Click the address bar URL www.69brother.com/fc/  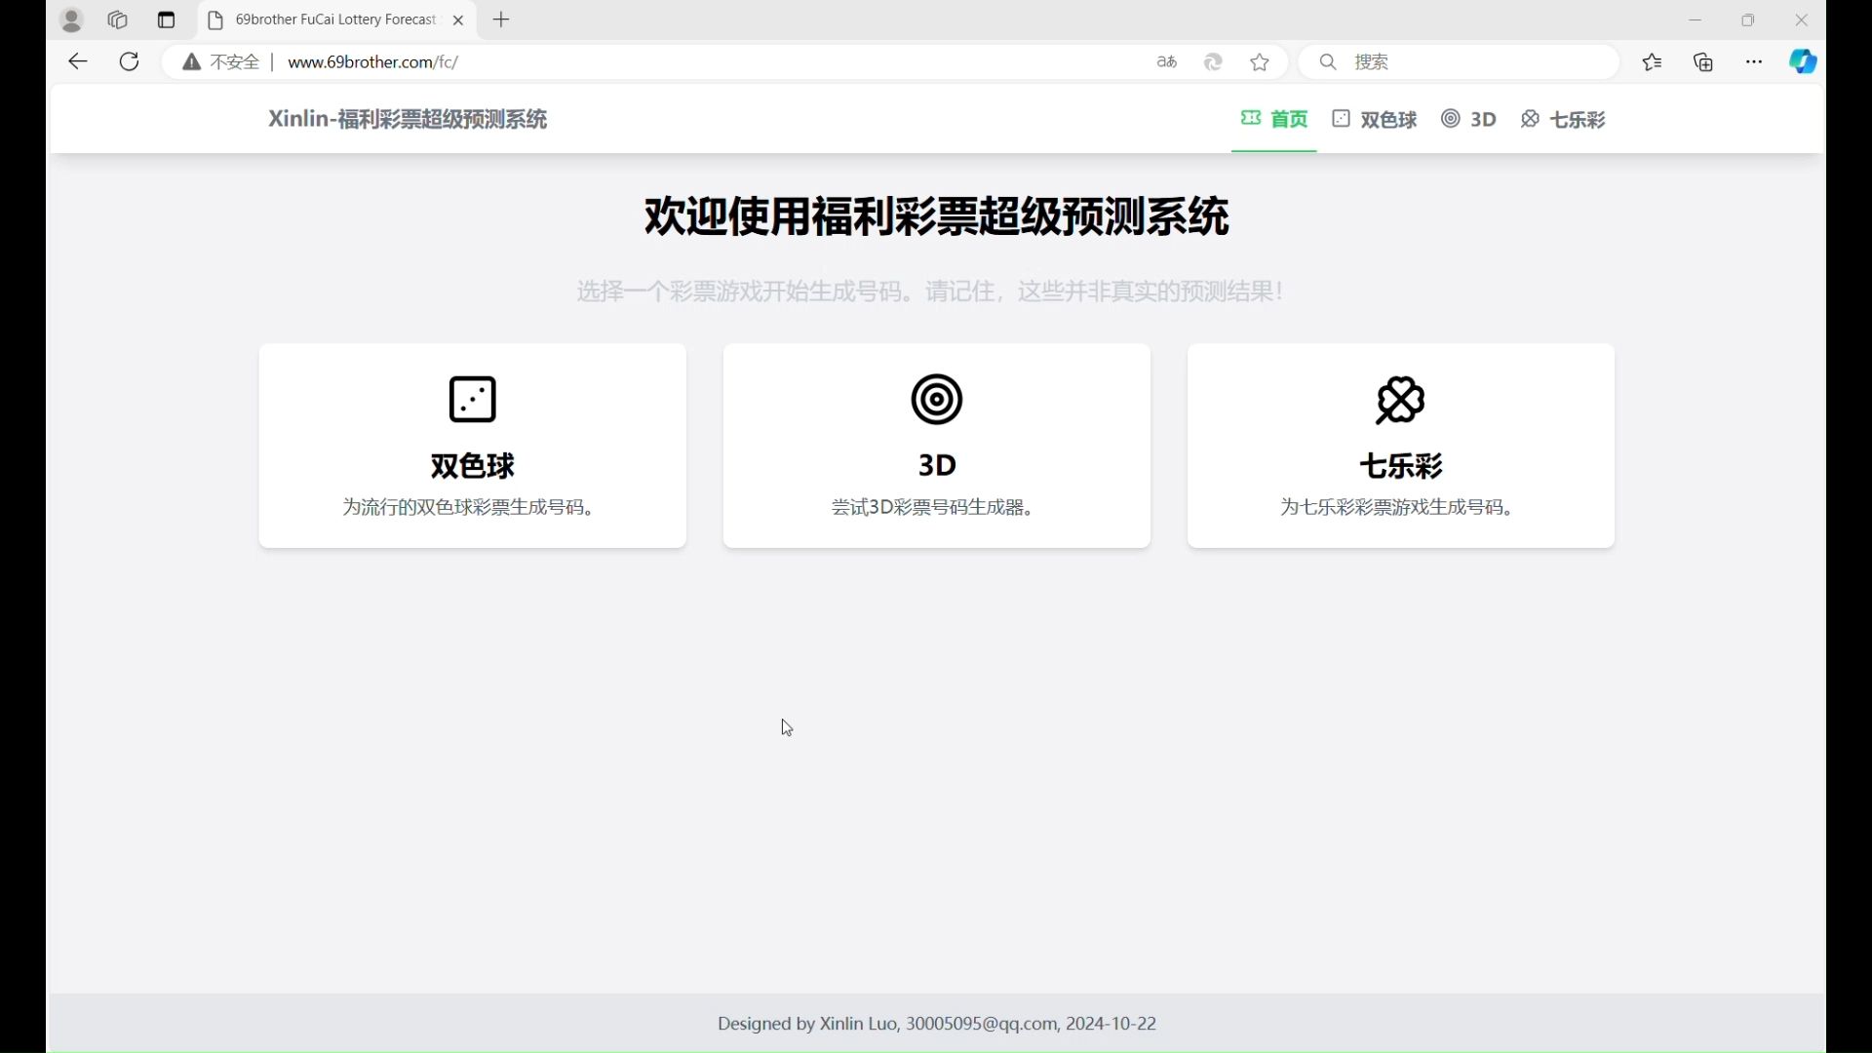(372, 62)
